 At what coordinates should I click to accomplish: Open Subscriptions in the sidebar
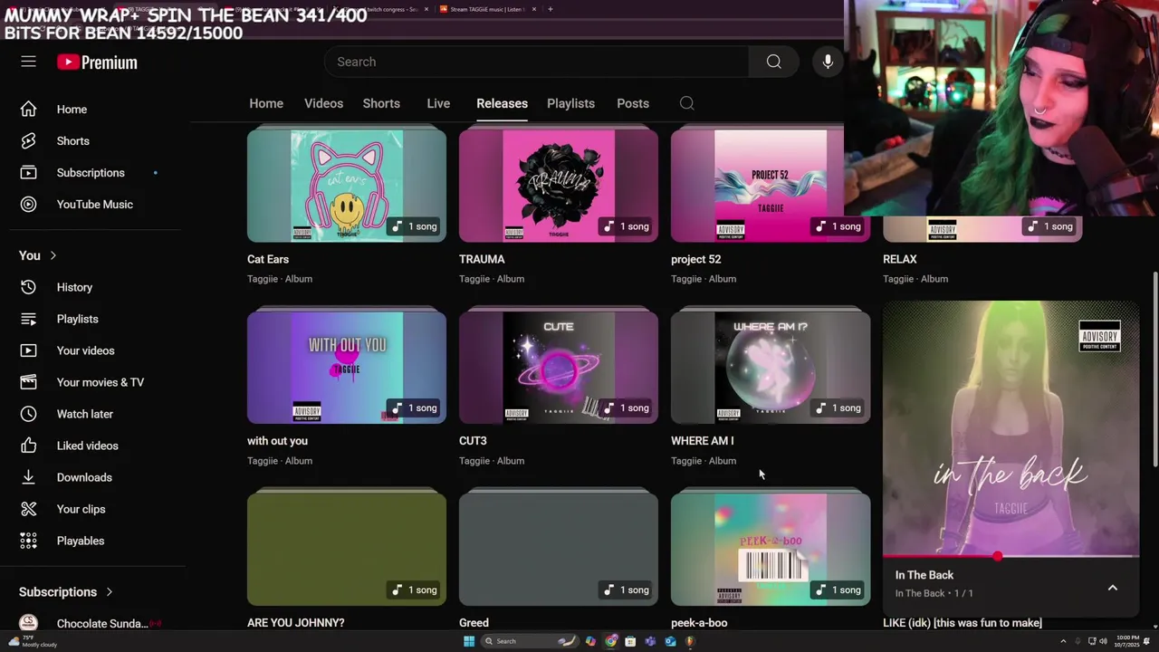pos(92,173)
